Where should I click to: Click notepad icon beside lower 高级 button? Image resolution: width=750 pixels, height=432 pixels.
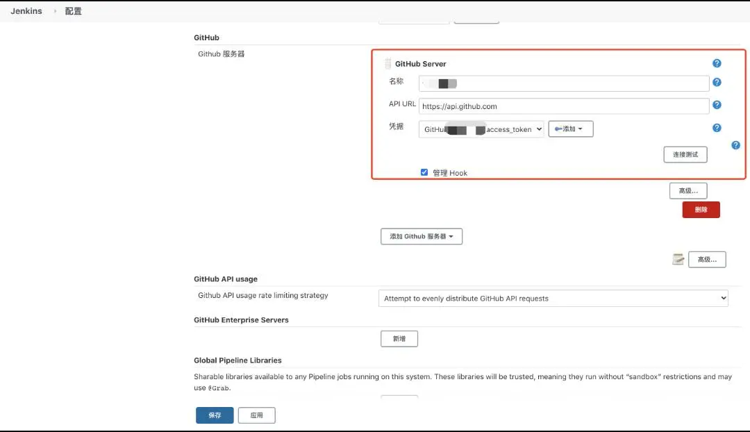[x=678, y=259]
